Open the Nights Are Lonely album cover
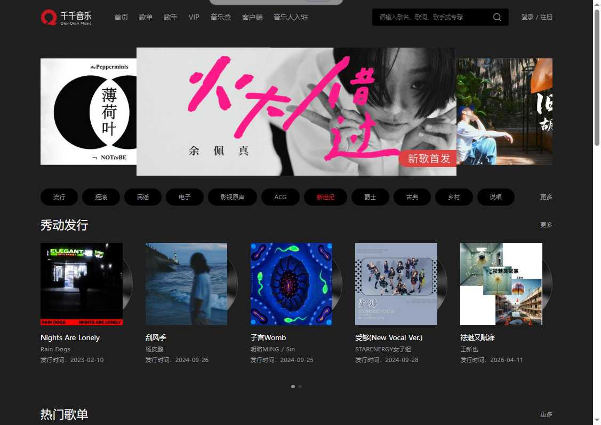Screen dimensions: 601x425 point(81,284)
